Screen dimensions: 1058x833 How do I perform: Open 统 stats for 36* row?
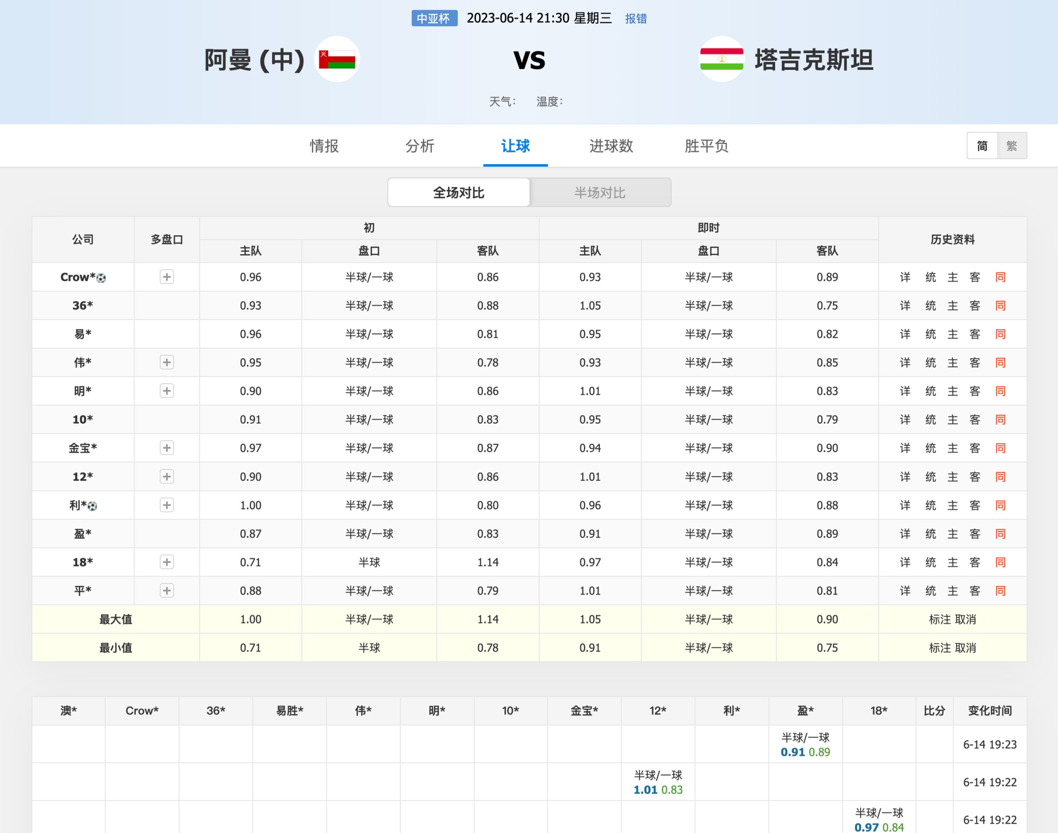[x=931, y=306]
